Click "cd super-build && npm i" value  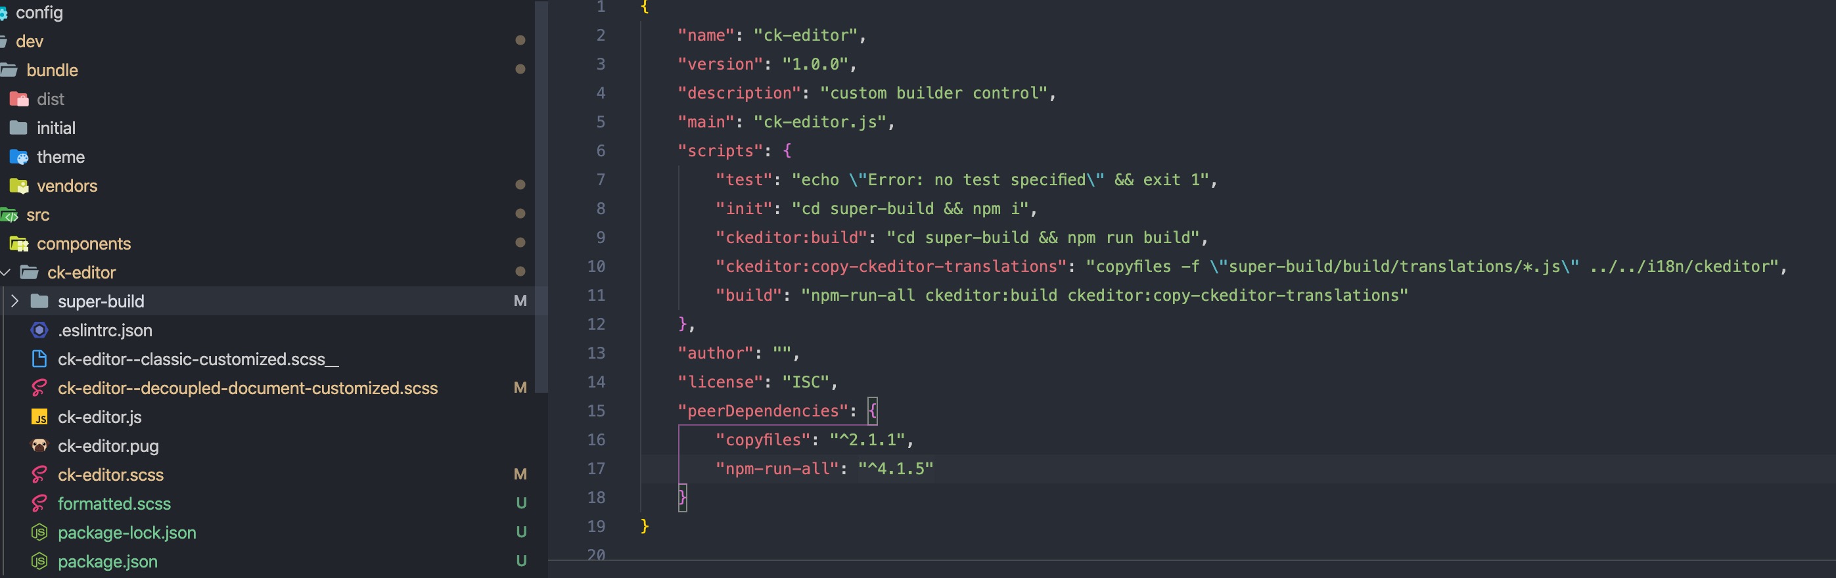[910, 209]
